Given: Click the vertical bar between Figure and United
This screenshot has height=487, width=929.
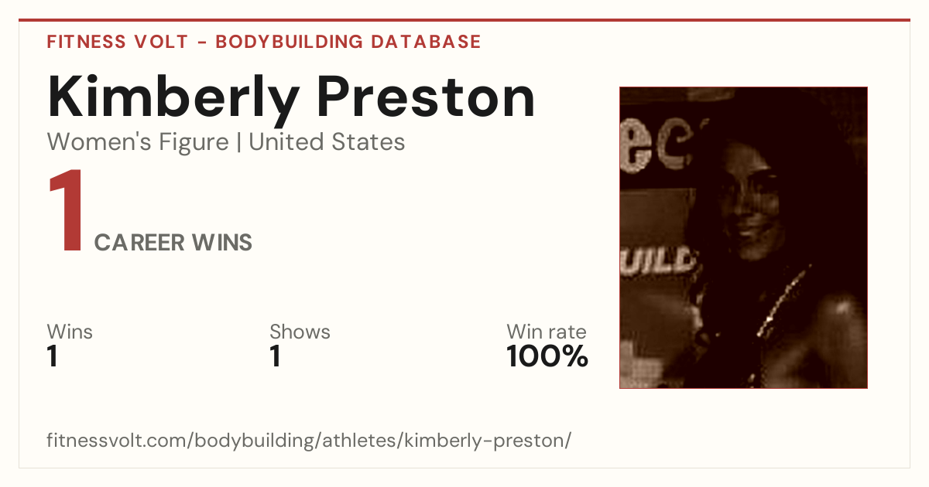Looking at the screenshot, I should [239, 142].
